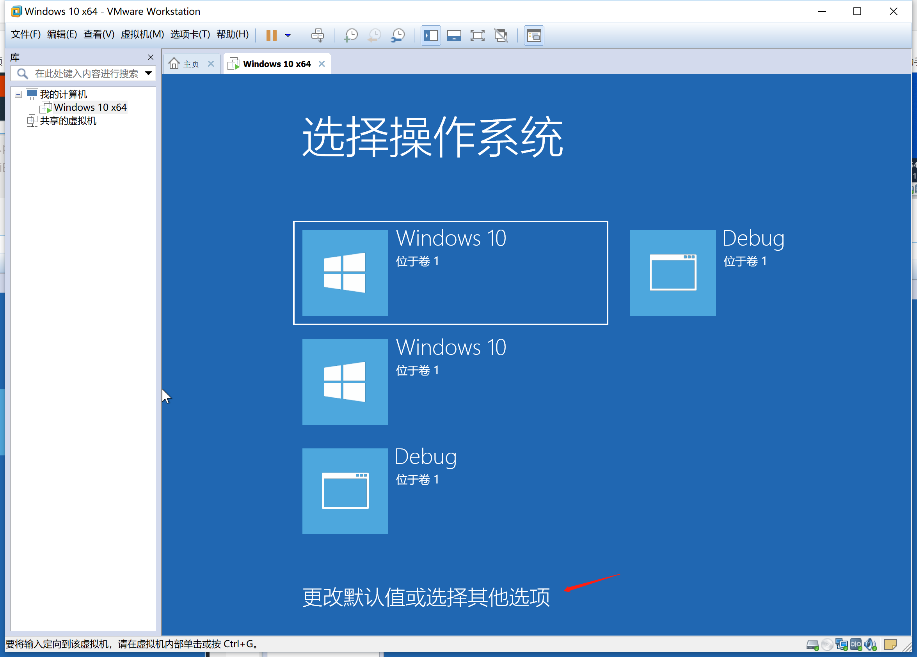The width and height of the screenshot is (917, 657).
Task: Toggle the thumbnail bar view button
Action: [454, 35]
